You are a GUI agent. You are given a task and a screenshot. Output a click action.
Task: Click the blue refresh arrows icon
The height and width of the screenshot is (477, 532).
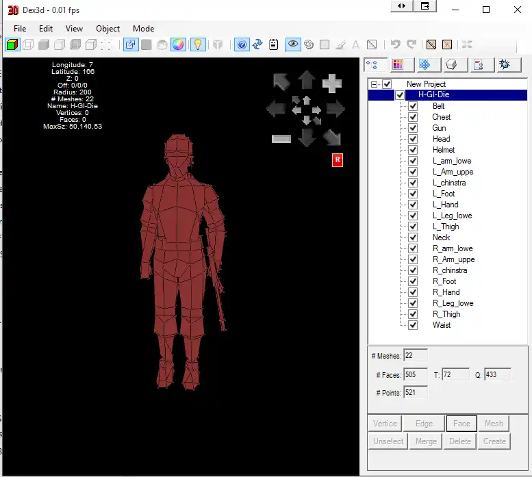[257, 44]
